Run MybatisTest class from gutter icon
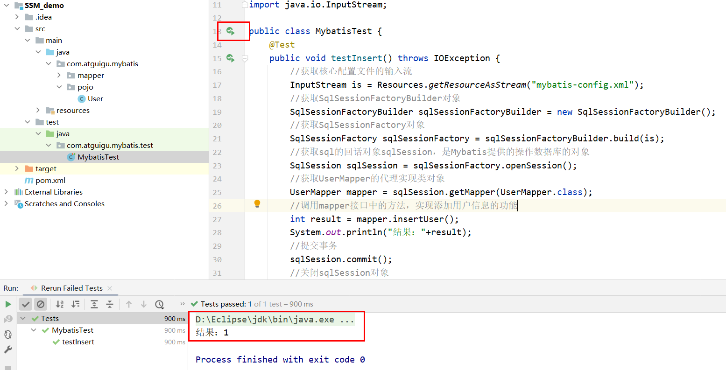Image resolution: width=726 pixels, height=370 pixels. [230, 31]
